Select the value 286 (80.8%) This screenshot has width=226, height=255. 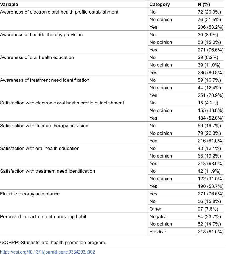tap(211, 72)
